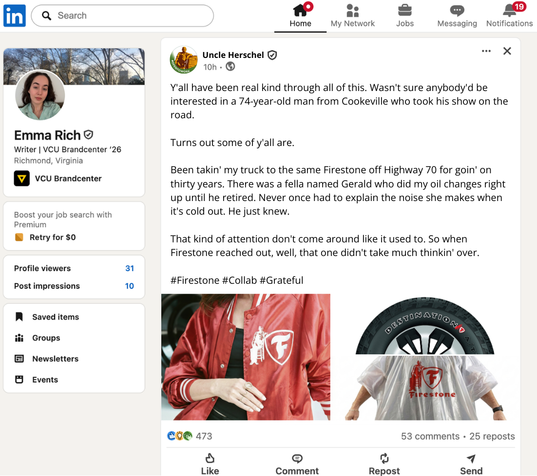537x476 pixels.
Task: Open the Destination tire image
Action: point(425,326)
